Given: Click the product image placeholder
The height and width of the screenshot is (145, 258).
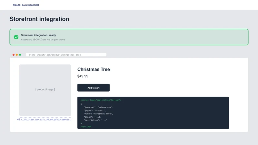Looking at the screenshot, I should (x=45, y=90).
